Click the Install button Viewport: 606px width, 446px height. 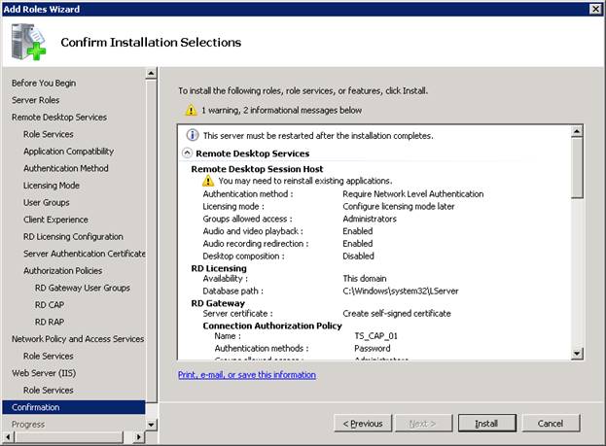click(x=486, y=424)
